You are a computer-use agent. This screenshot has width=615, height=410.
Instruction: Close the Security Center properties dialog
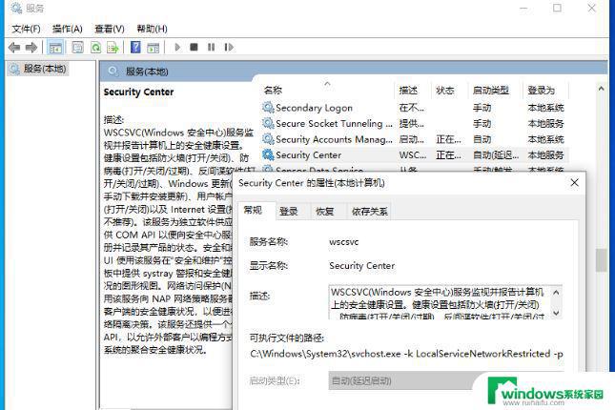pyautogui.click(x=575, y=182)
